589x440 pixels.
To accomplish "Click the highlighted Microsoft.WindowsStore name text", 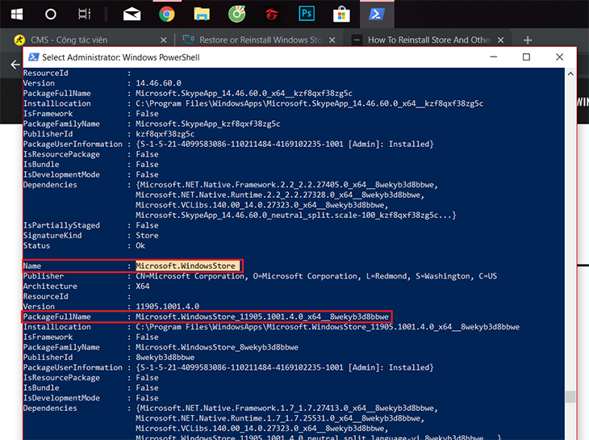I will click(x=186, y=266).
